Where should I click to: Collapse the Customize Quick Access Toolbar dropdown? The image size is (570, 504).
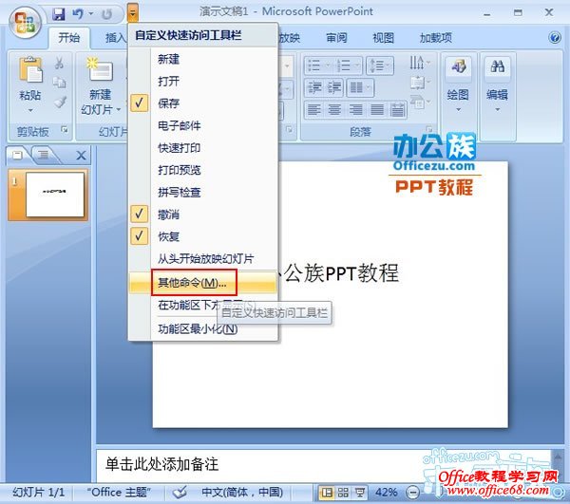(x=133, y=14)
